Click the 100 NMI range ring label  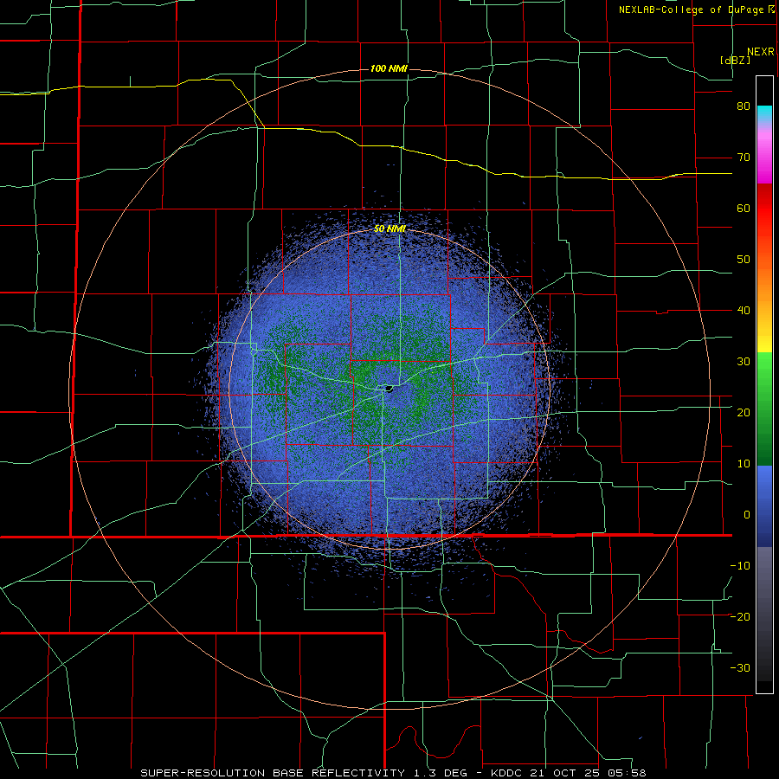[389, 68]
